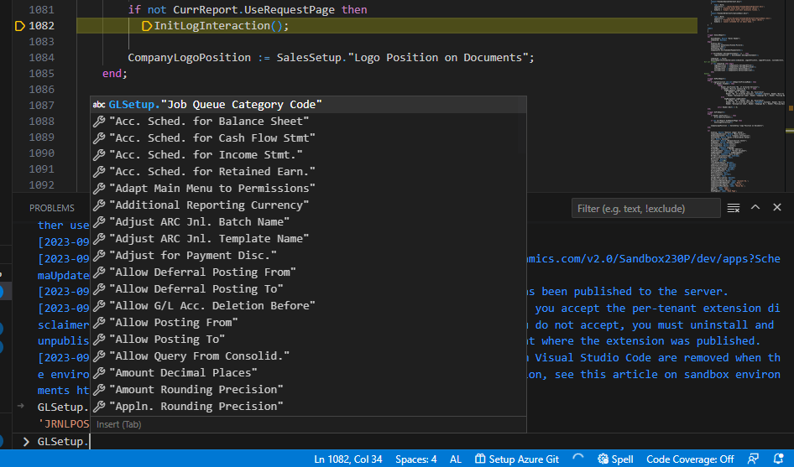Select suggestion GLSetup."Job Queue Category Code"
Screen dimensions: 794x467
308,105
